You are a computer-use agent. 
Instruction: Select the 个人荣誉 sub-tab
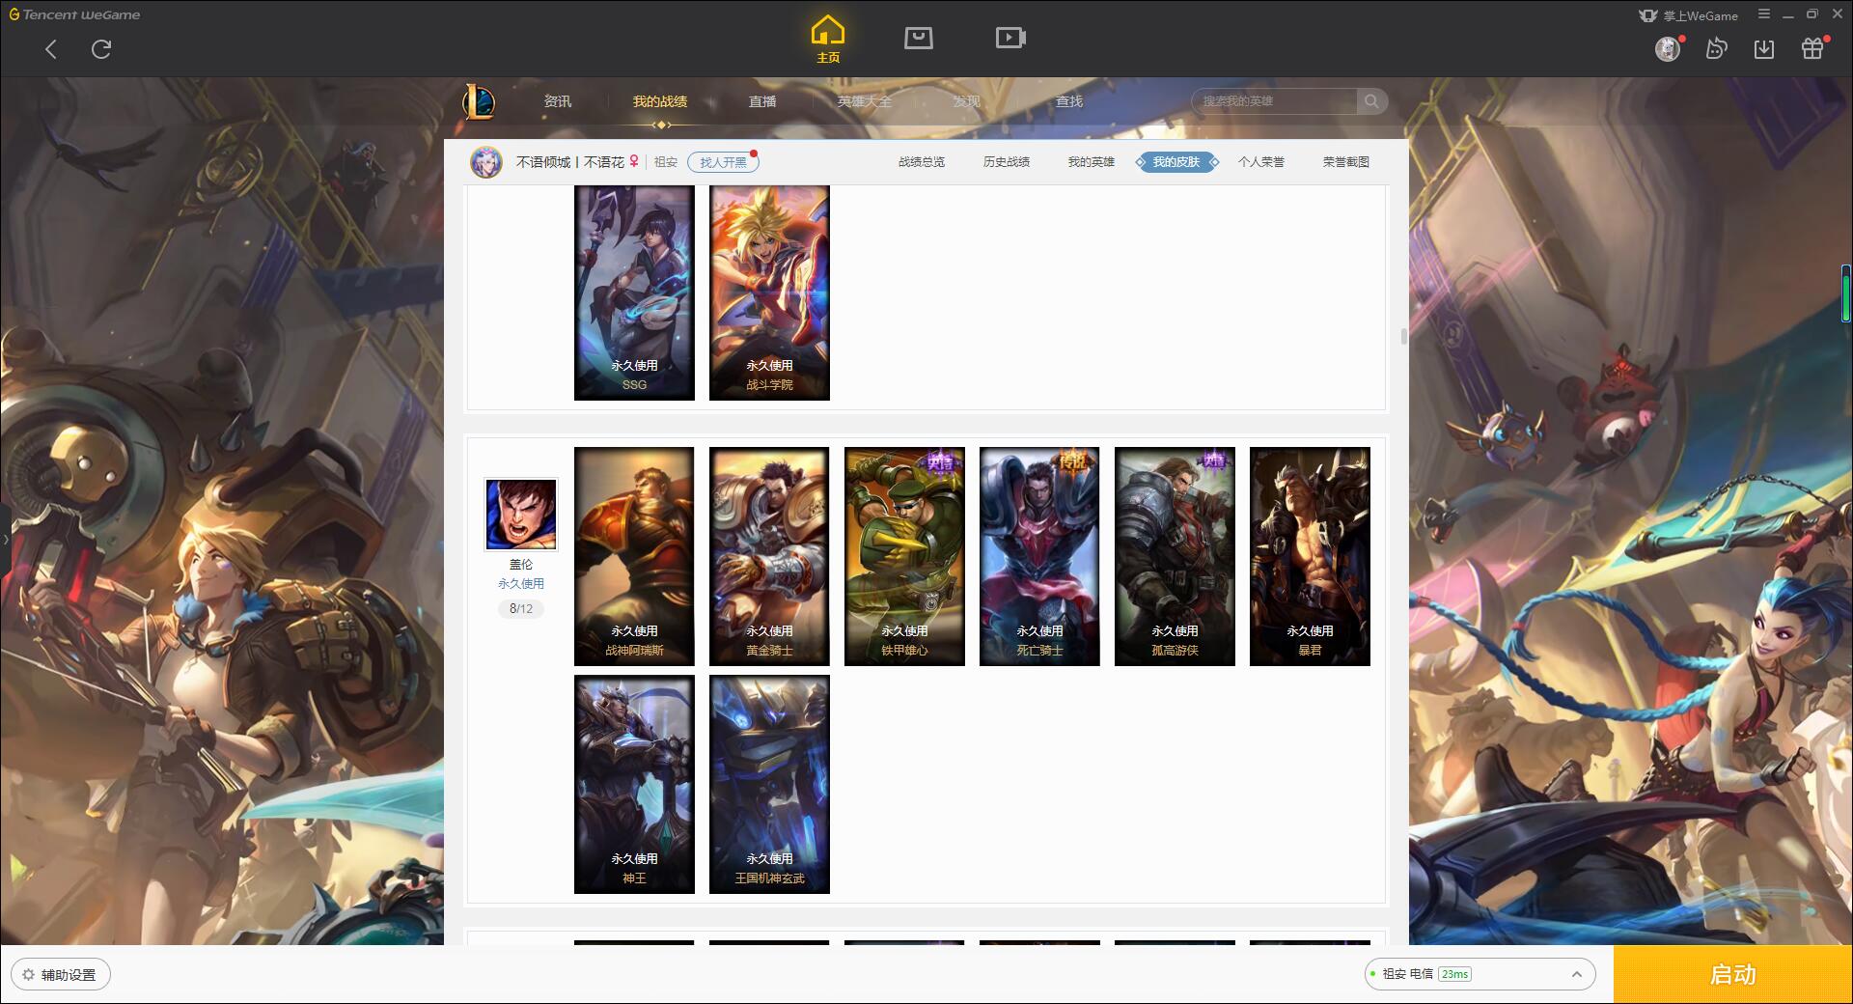[x=1261, y=162]
